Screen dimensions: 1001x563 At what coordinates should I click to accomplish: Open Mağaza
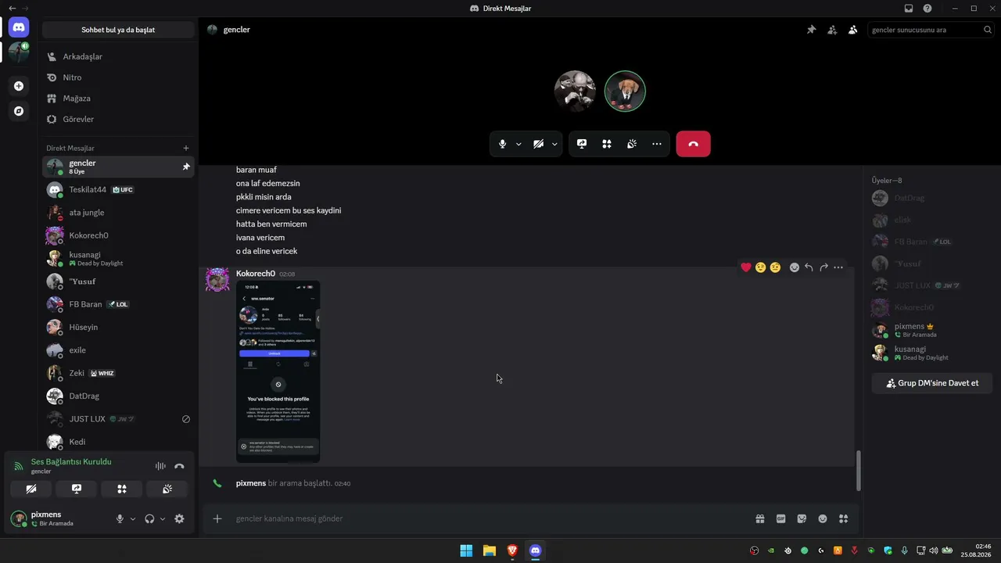[x=118, y=99]
